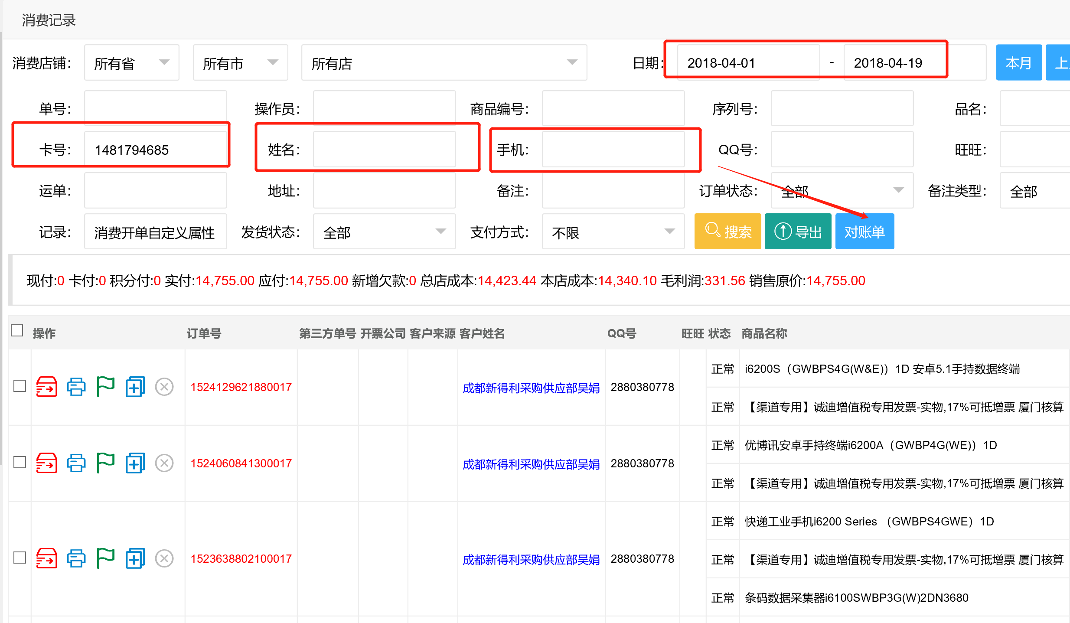1070x623 pixels.
Task: Cancel order 1523638802100017 with the circled X icon
Action: coord(164,558)
